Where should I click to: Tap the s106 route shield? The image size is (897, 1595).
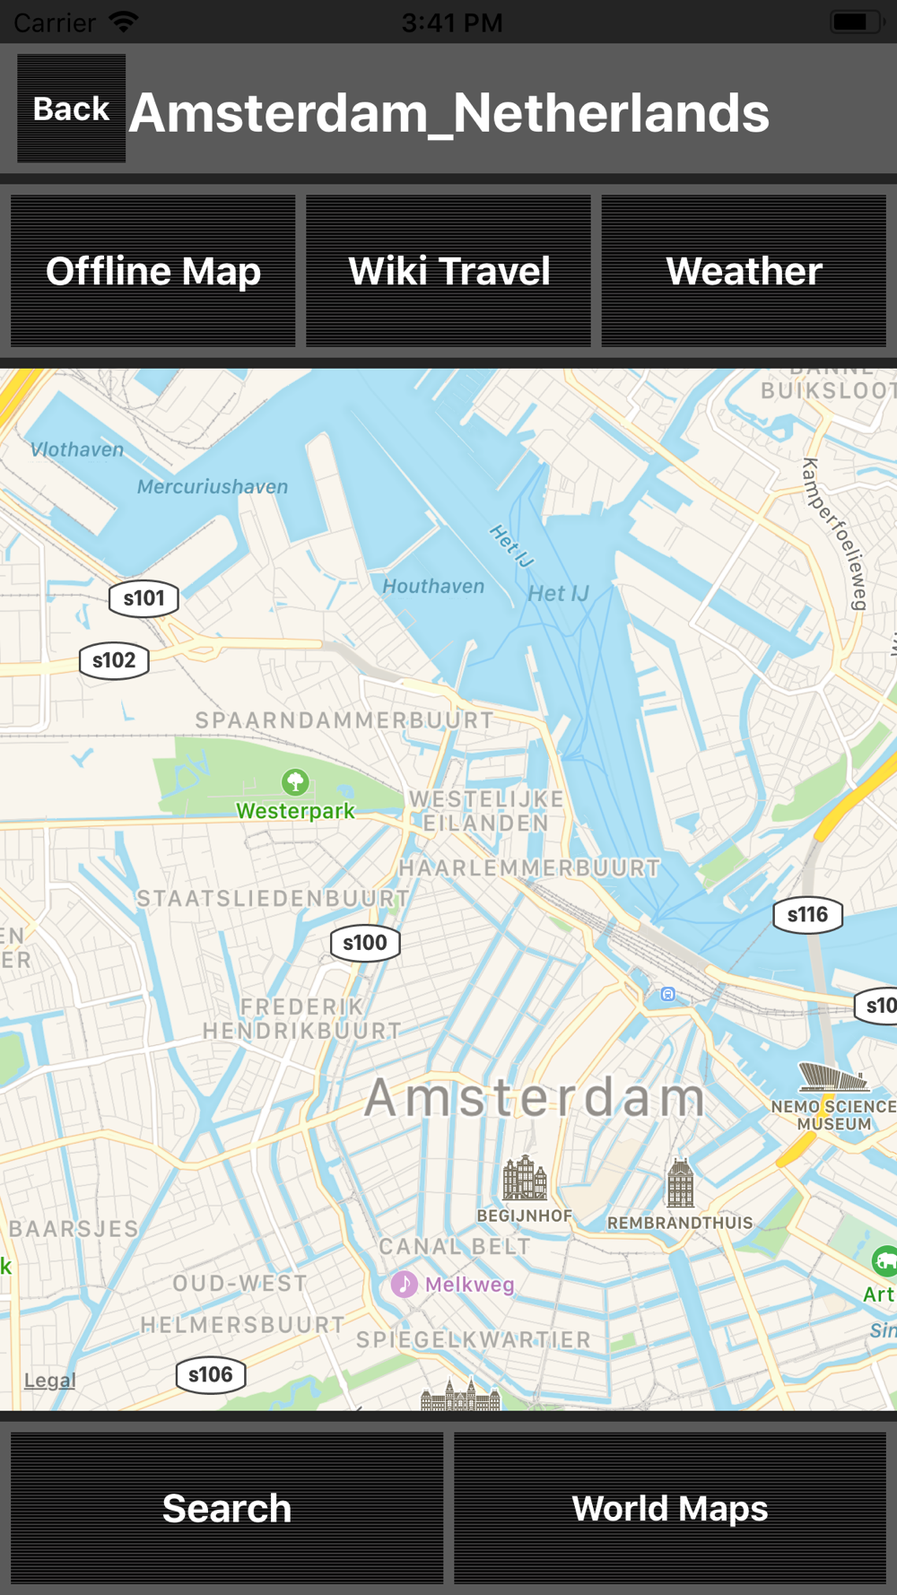pos(211,1374)
